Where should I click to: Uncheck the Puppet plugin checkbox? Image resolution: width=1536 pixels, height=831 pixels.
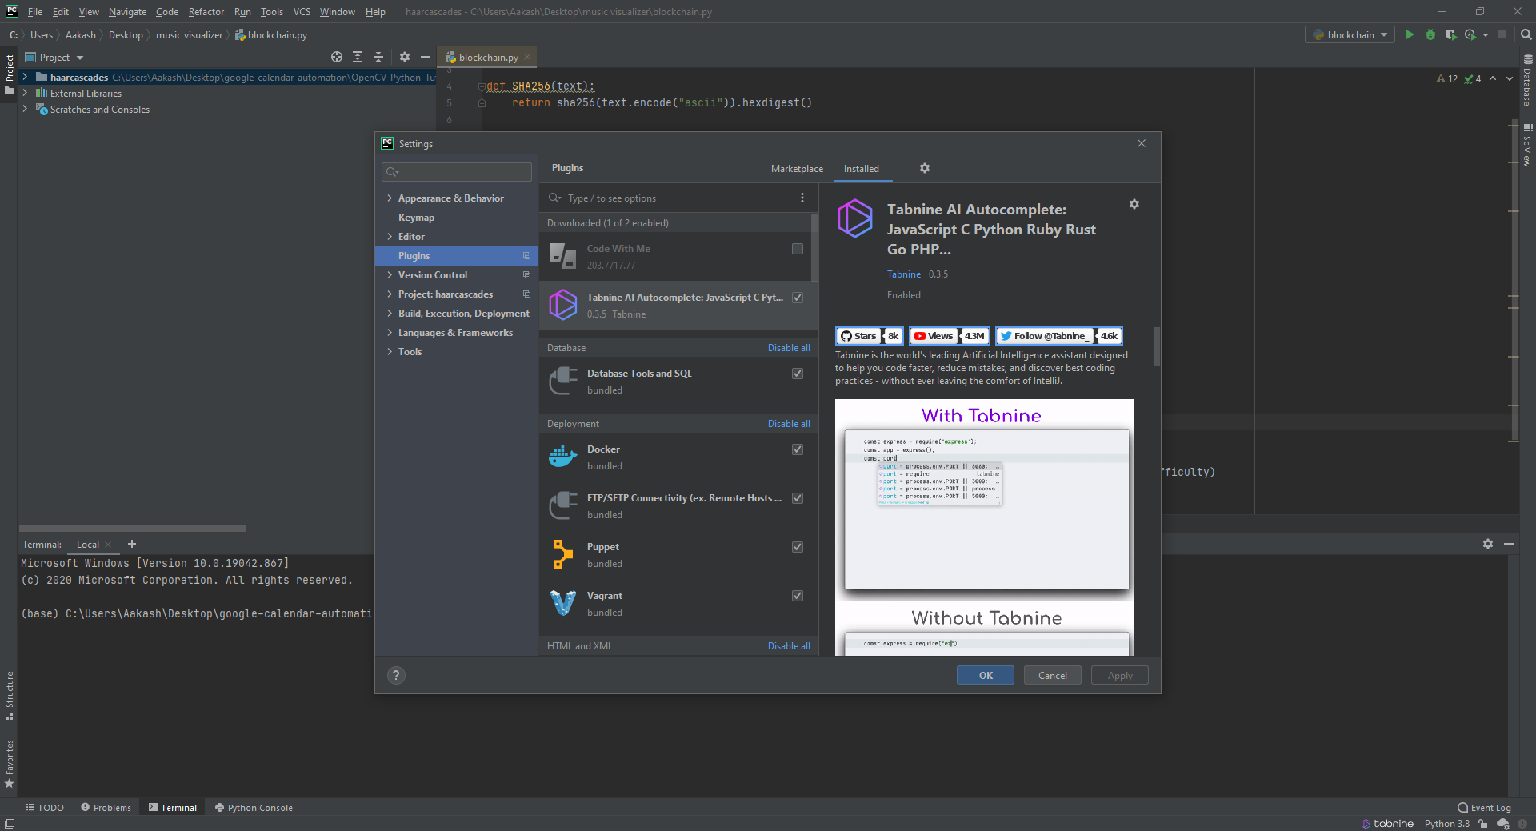(798, 547)
